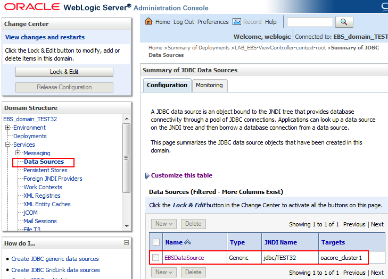Collapse the How do I panel
The height and width of the screenshot is (279, 388).
[x=126, y=243]
